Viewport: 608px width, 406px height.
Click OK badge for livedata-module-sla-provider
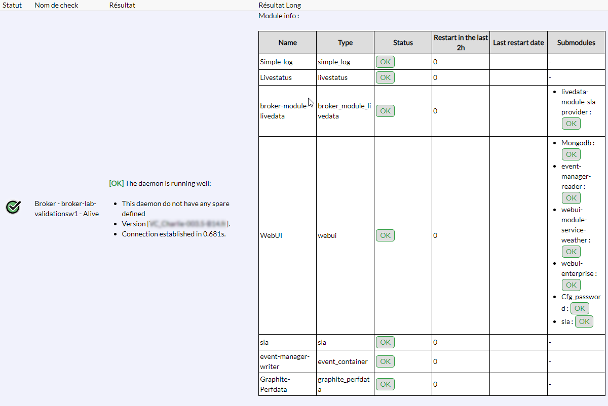[571, 124]
